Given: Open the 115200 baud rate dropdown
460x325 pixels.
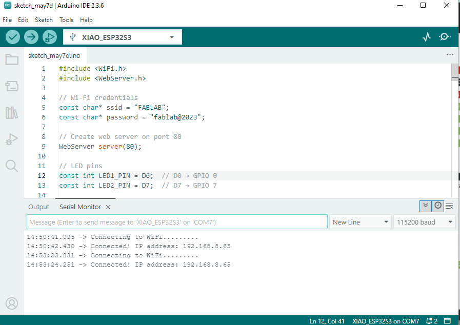Looking at the screenshot, I should click(425, 222).
